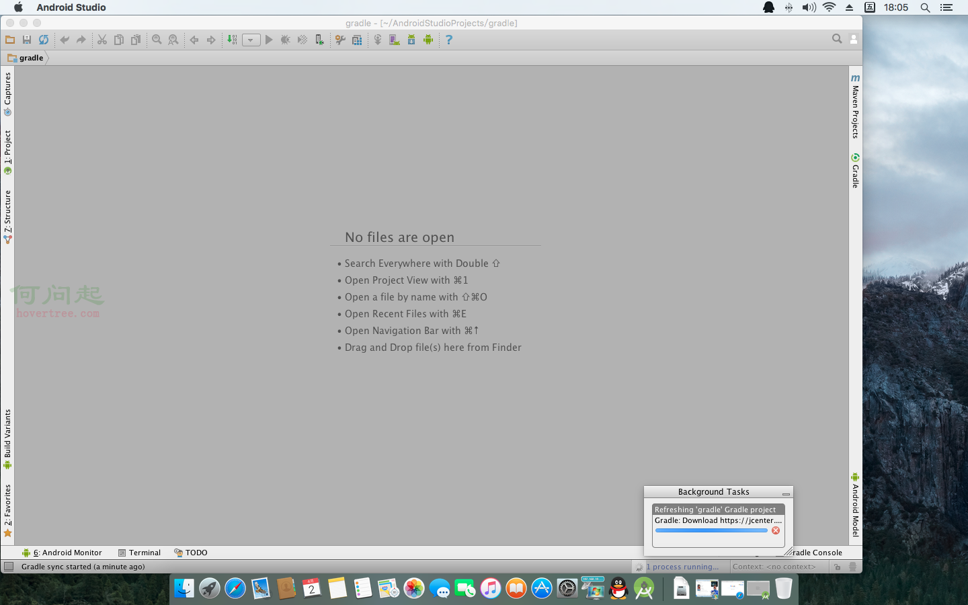The image size is (968, 605).
Task: Open the run configuration dropdown
Action: (x=251, y=40)
